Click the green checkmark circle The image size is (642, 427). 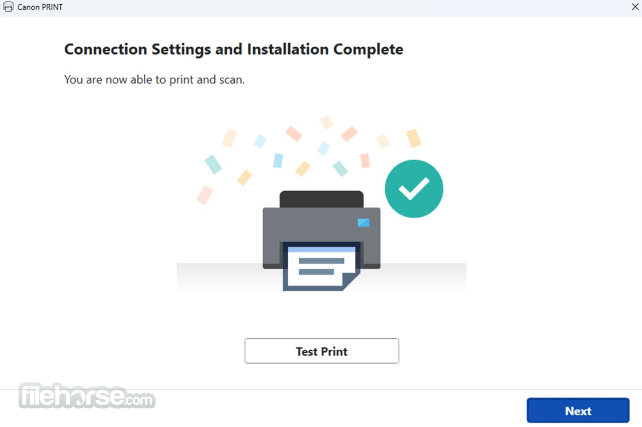coord(414,189)
